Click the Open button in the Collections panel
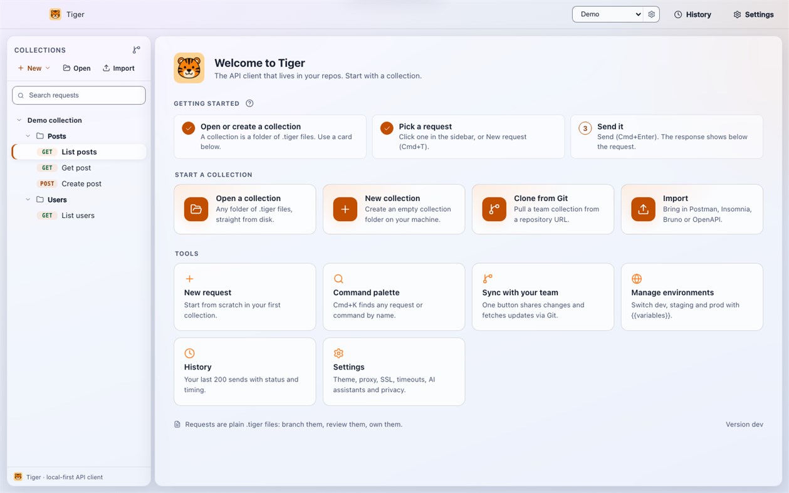This screenshot has height=493, width=789. [x=76, y=68]
